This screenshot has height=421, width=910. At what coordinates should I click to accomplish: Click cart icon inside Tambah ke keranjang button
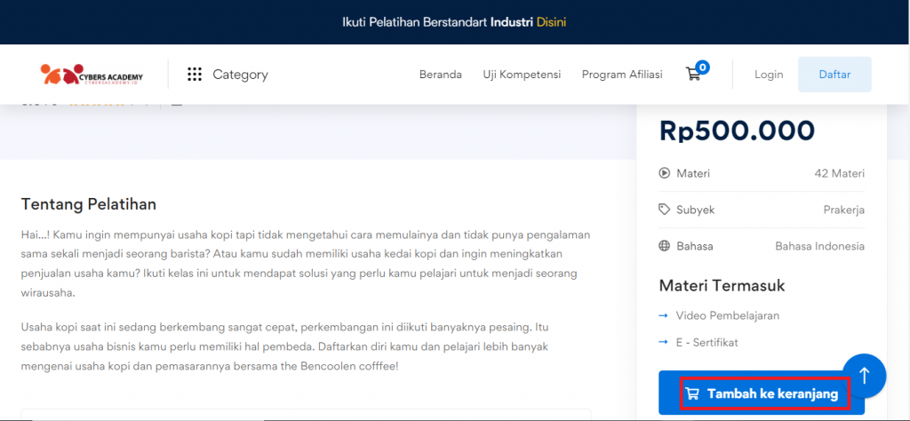(x=692, y=393)
